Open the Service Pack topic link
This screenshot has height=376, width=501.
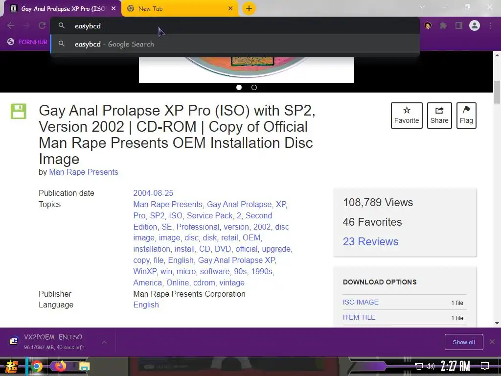pyautogui.click(x=209, y=215)
